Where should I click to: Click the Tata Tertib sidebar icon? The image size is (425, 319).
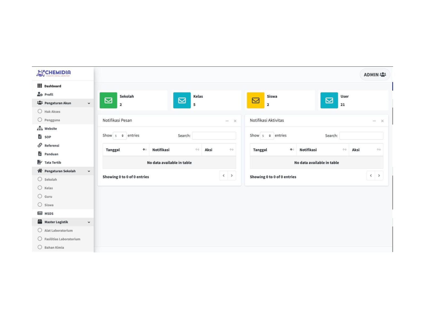coord(40,162)
